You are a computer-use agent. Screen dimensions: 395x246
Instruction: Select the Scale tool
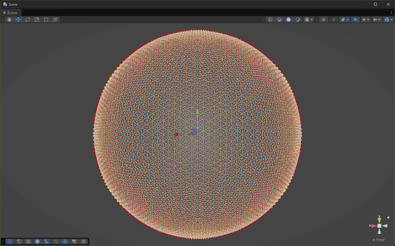tap(37, 20)
